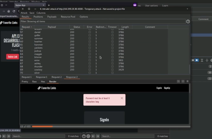
Task: Switch to the Payloads tab
Action: [x=52, y=17]
